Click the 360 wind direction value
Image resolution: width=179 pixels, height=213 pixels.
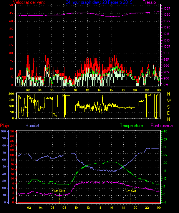(11, 94)
